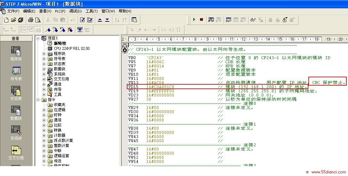Open 数据块 from the 查看 sidebar
Image resolution: width=348 pixels, height=176 pixels.
coord(16,113)
